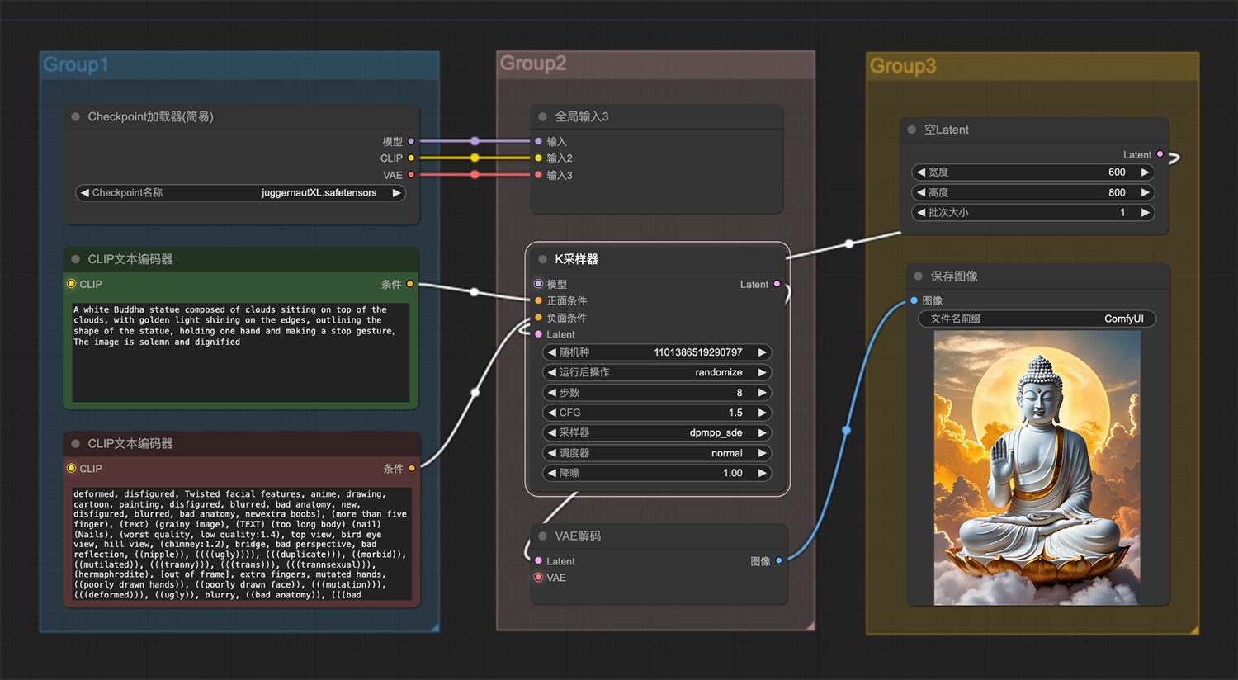Click the midpoint dot on the purple 模型 link

point(475,141)
